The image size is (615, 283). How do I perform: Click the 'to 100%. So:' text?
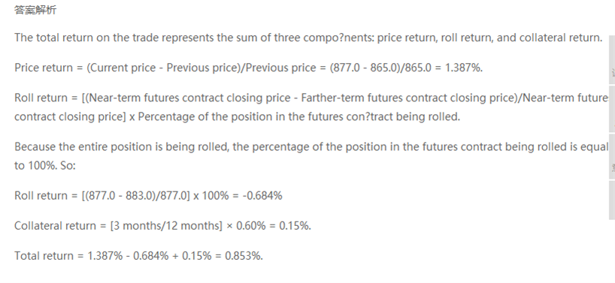pos(45,166)
